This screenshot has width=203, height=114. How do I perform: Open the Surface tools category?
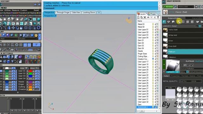pos(7,13)
